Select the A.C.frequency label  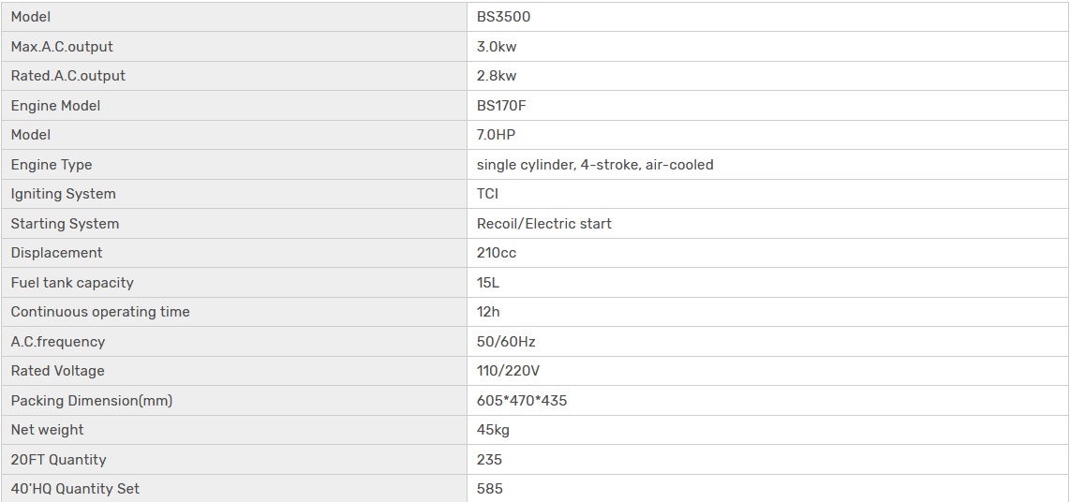pos(58,342)
